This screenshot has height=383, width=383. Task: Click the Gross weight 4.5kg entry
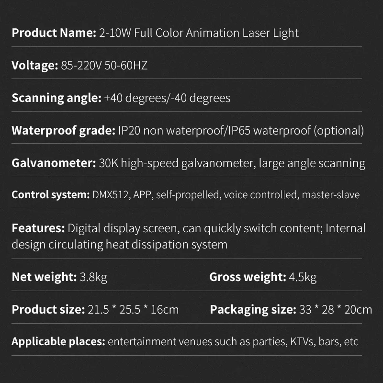[x=263, y=277]
